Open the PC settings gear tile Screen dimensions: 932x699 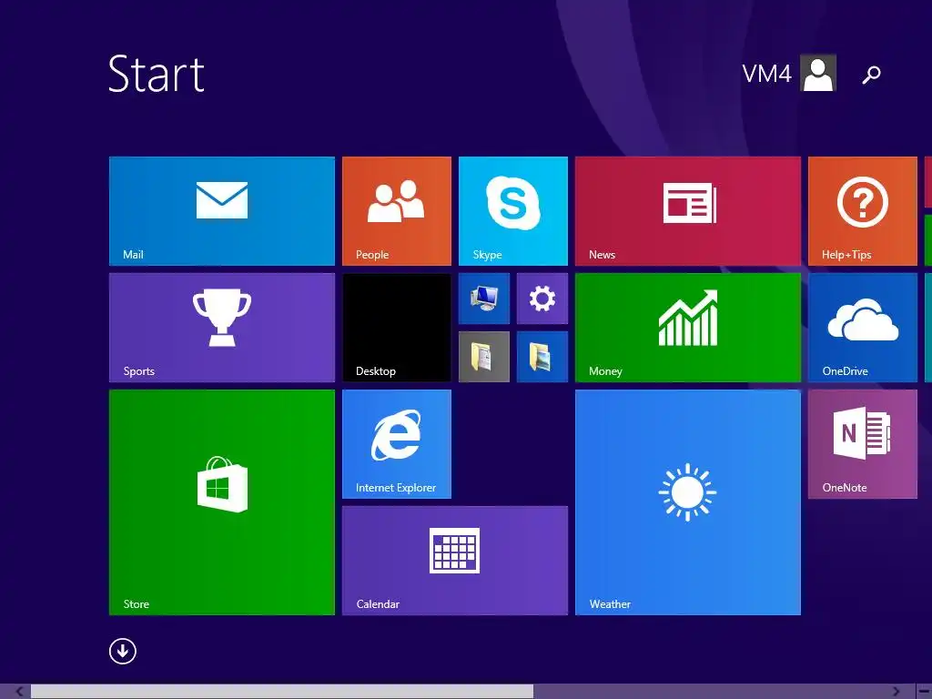point(542,299)
